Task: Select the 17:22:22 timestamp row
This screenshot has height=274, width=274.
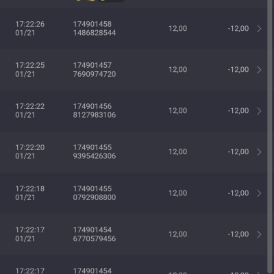Action: click(x=134, y=111)
